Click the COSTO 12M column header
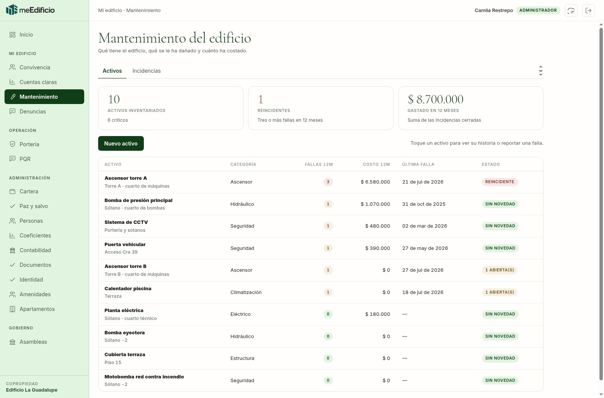Viewport: 604px width, 398px height. click(376, 164)
